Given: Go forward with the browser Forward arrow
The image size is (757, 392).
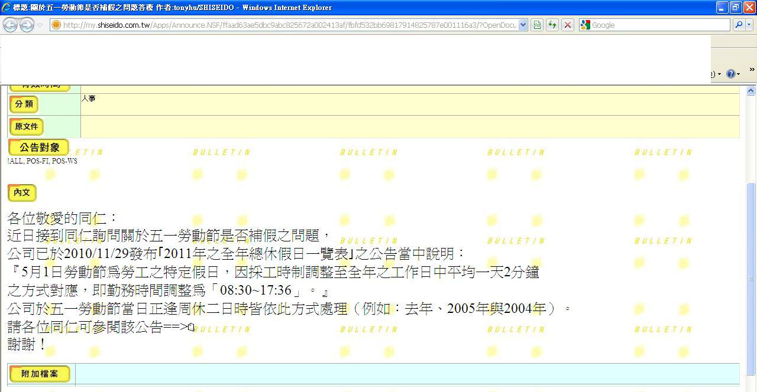Looking at the screenshot, I should (x=27, y=25).
